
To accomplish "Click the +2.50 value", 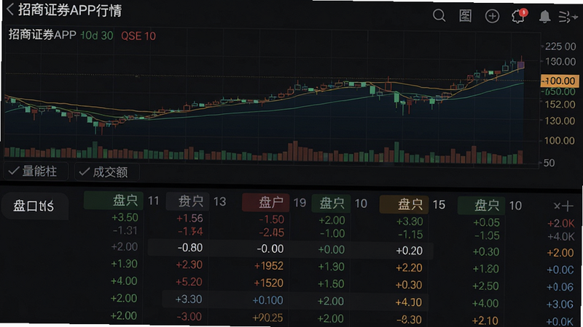I will coord(485,286).
